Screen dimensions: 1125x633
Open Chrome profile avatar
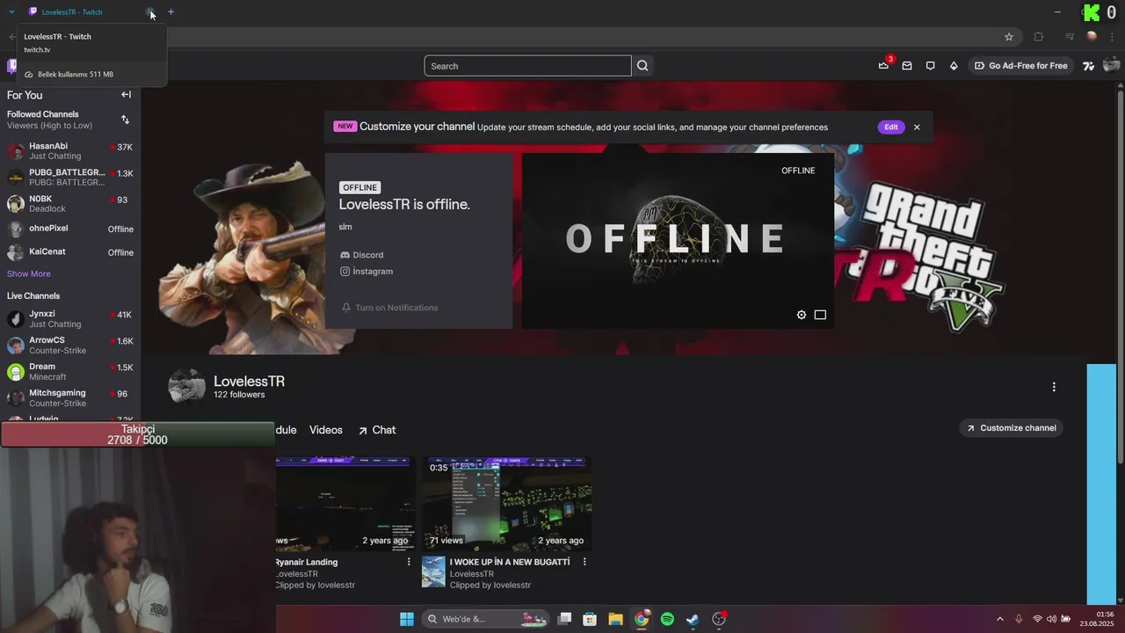[1092, 37]
